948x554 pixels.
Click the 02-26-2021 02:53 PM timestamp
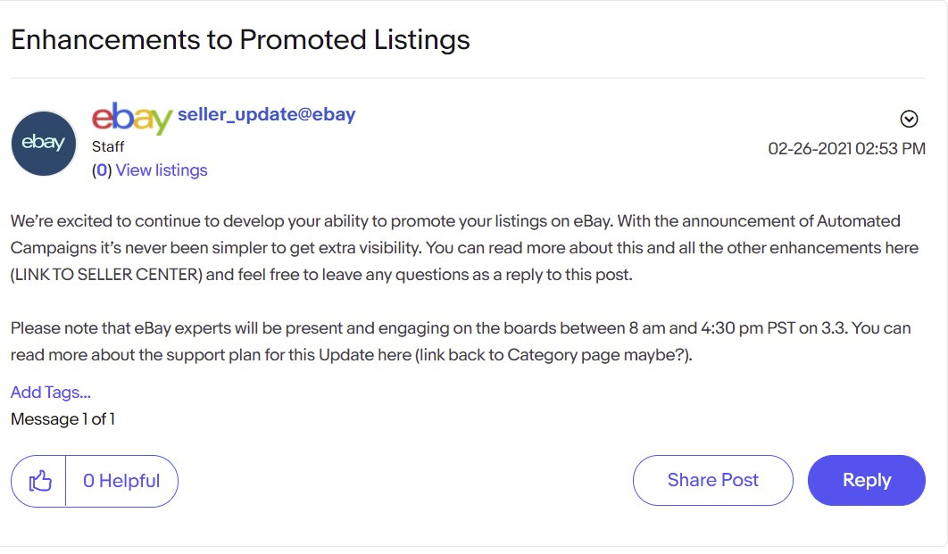pyautogui.click(x=846, y=149)
